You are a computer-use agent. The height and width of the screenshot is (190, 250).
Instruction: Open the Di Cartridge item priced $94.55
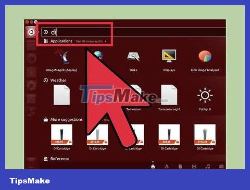[169, 137]
